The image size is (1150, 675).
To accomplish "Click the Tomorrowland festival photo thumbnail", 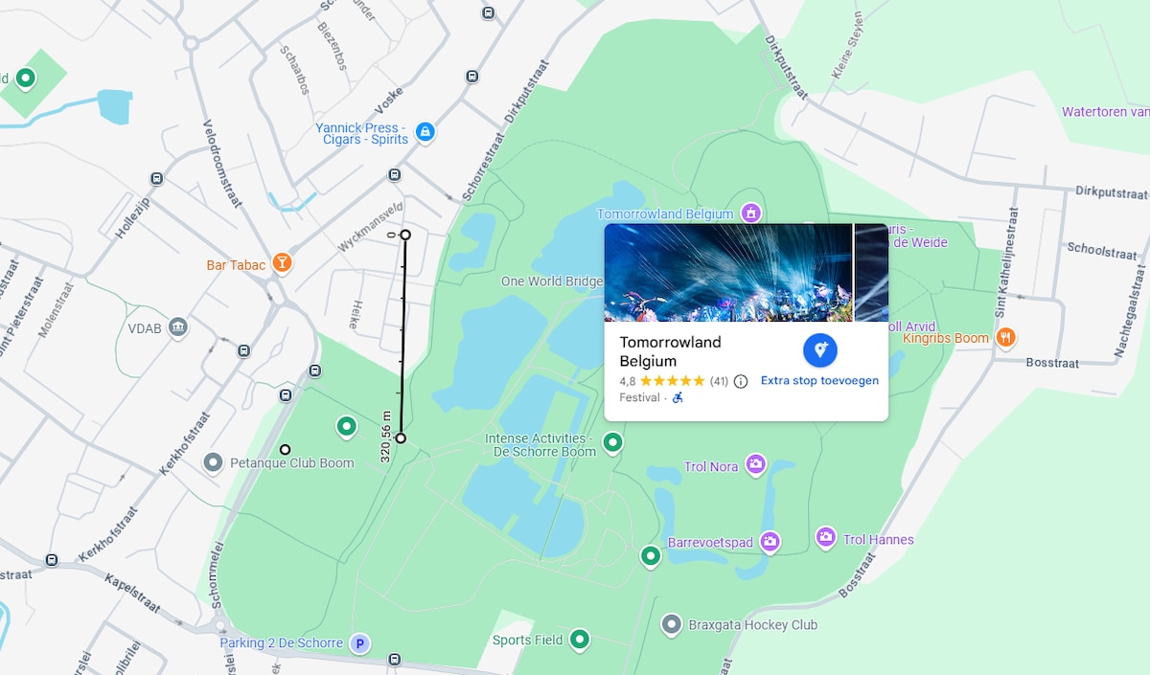I will (x=728, y=273).
